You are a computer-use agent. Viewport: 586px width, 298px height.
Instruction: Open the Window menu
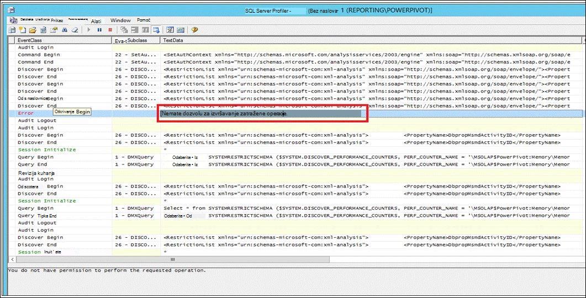pos(120,20)
